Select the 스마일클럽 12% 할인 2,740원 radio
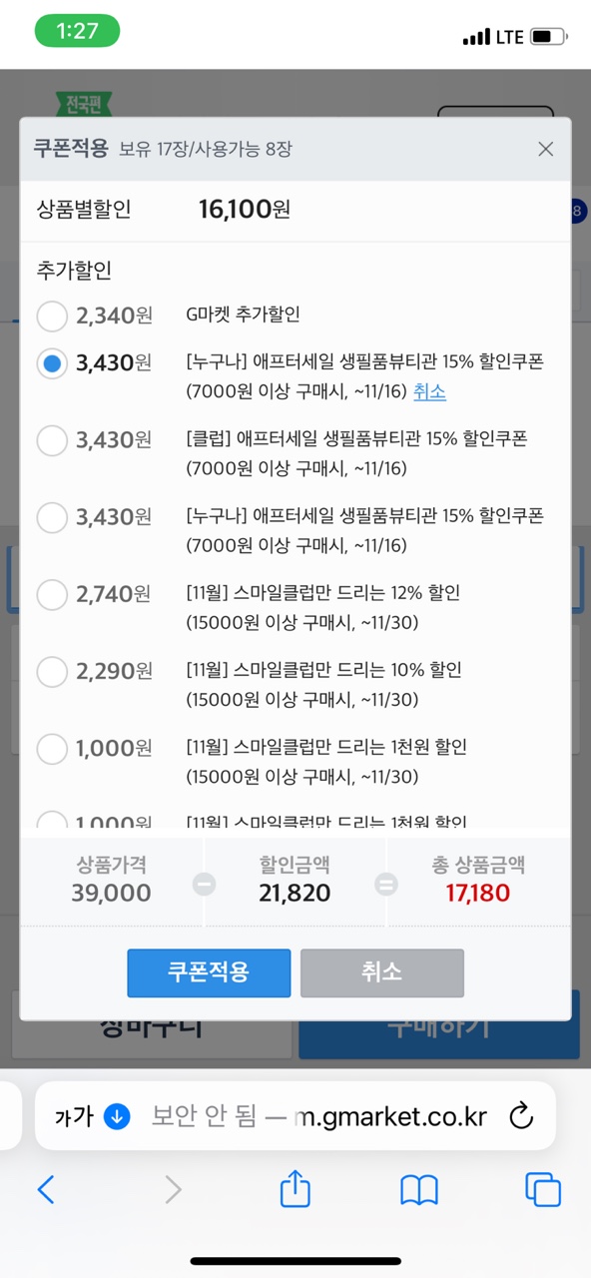 click(x=52, y=595)
